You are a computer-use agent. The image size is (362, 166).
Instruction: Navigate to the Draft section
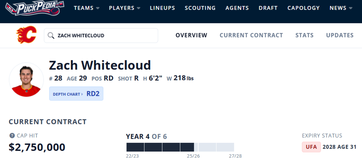pos(268,8)
